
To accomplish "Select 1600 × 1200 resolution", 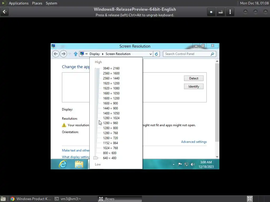I will click(x=111, y=98).
